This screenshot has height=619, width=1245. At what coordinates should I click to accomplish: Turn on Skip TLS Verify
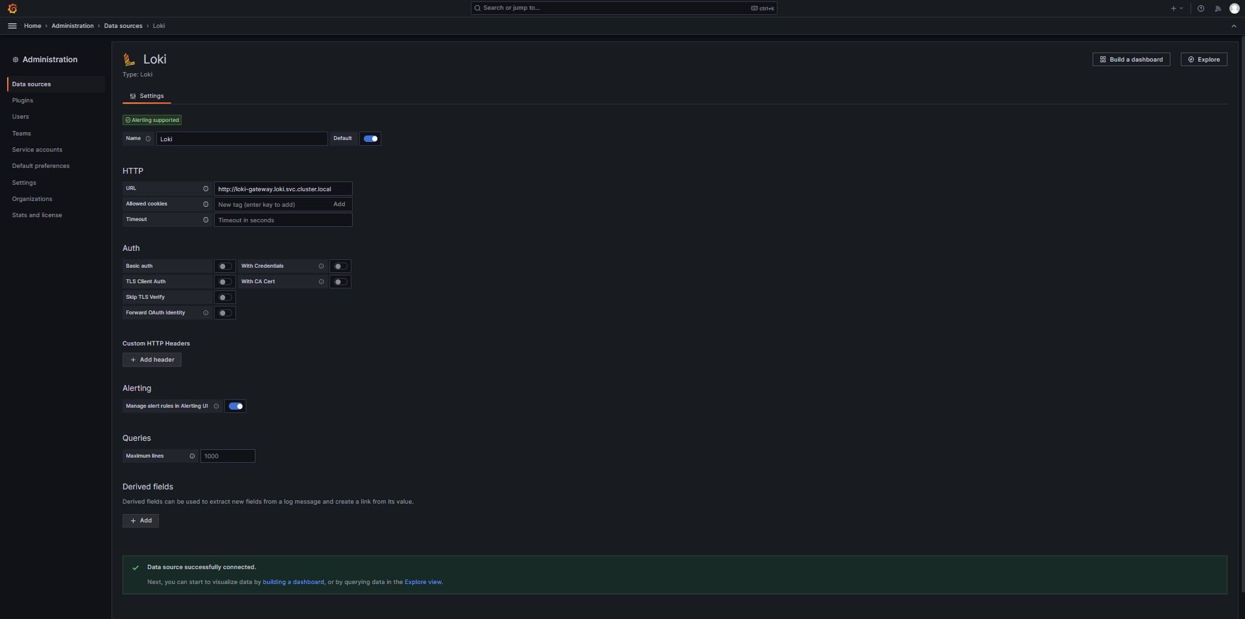(224, 297)
